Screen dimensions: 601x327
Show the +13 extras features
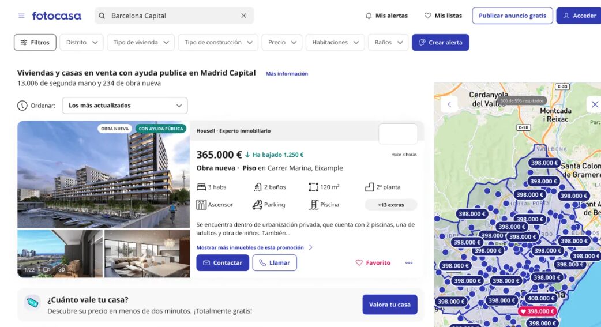pyautogui.click(x=390, y=205)
